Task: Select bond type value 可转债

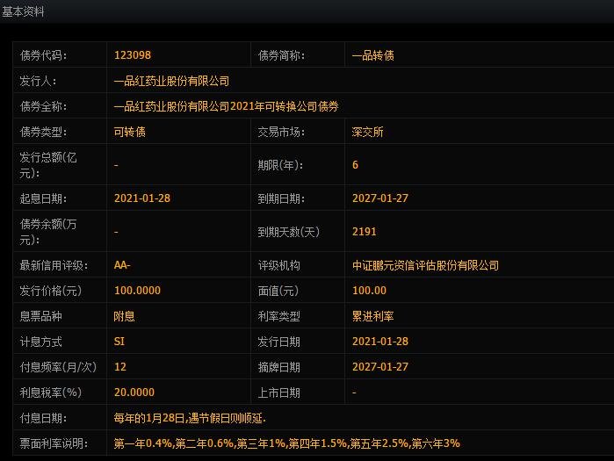Action: [x=130, y=132]
